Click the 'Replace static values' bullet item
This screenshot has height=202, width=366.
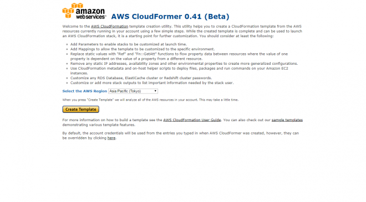click(x=179, y=56)
